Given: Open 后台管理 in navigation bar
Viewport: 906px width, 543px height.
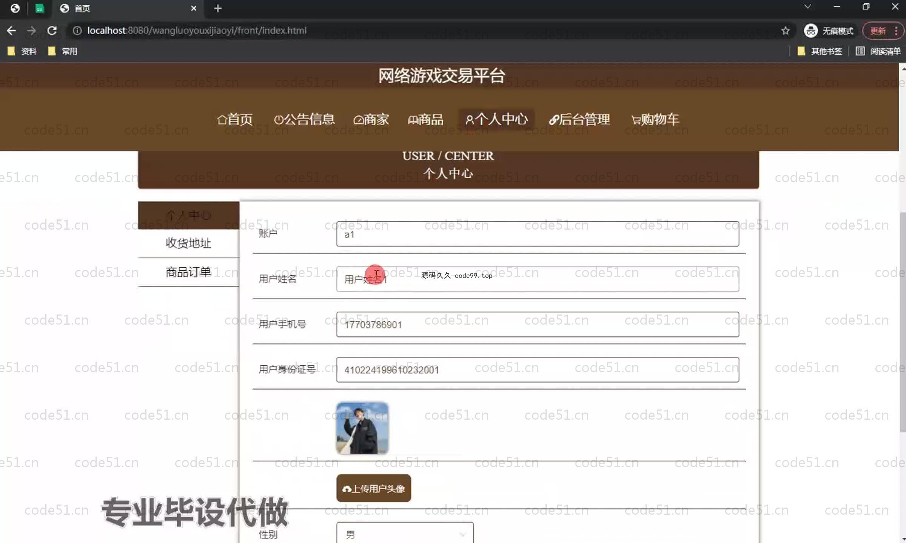Looking at the screenshot, I should 579,120.
